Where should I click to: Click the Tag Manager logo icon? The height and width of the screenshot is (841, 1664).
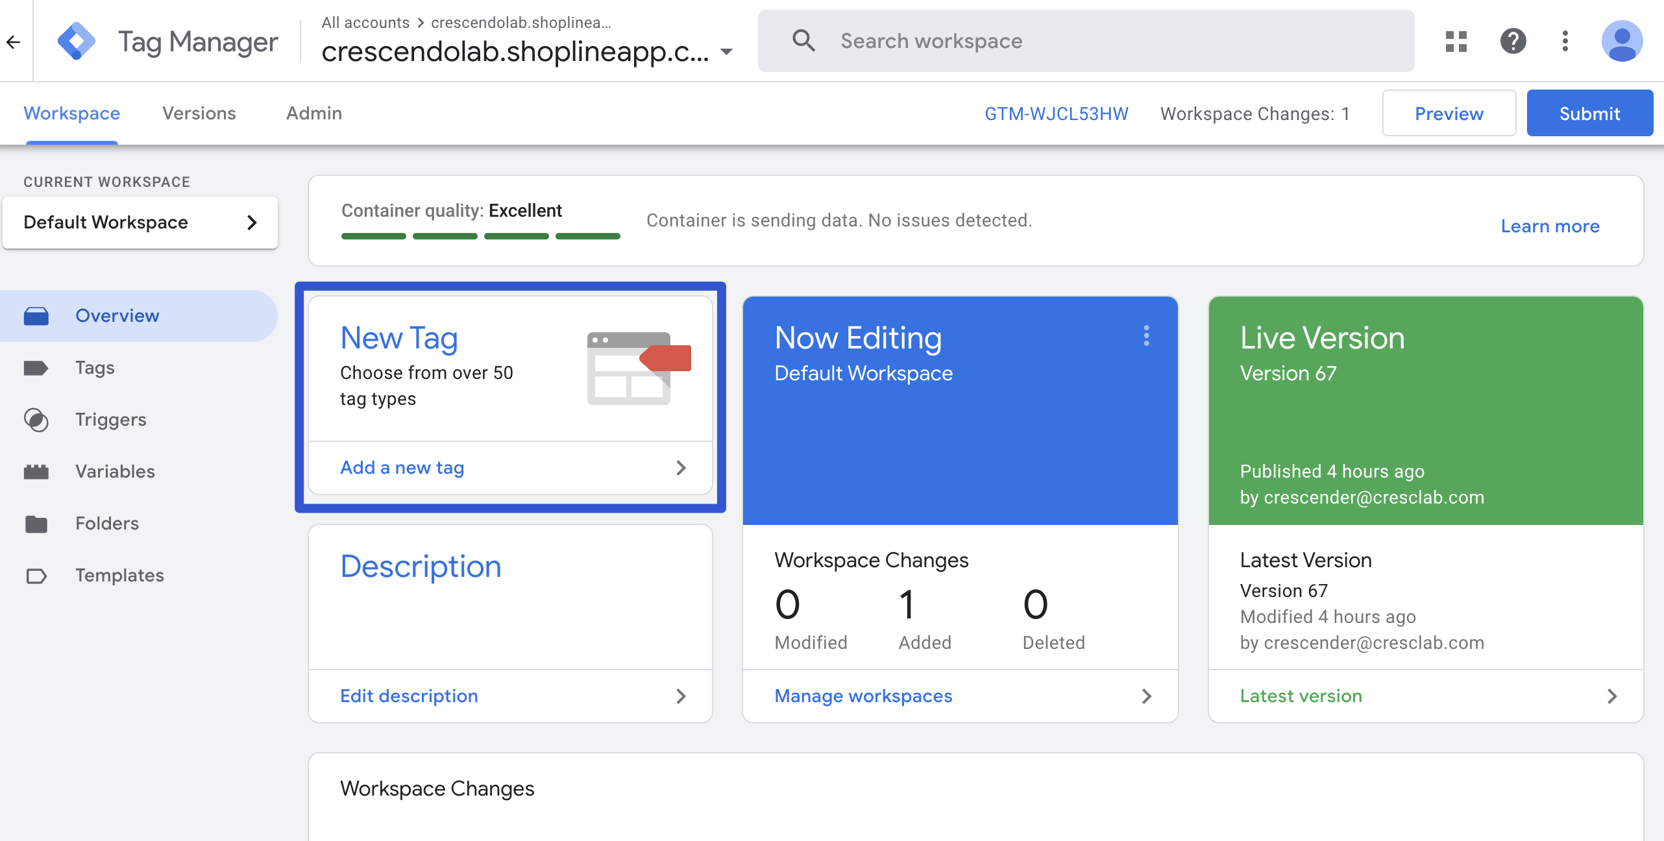point(77,42)
